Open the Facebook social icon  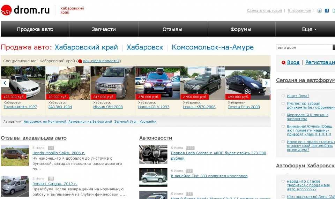pyautogui.click(x=327, y=10)
